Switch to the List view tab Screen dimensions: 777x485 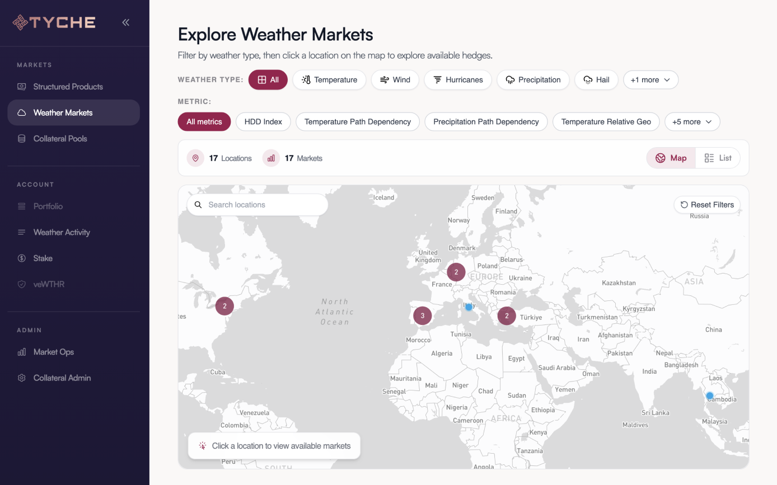click(x=718, y=158)
